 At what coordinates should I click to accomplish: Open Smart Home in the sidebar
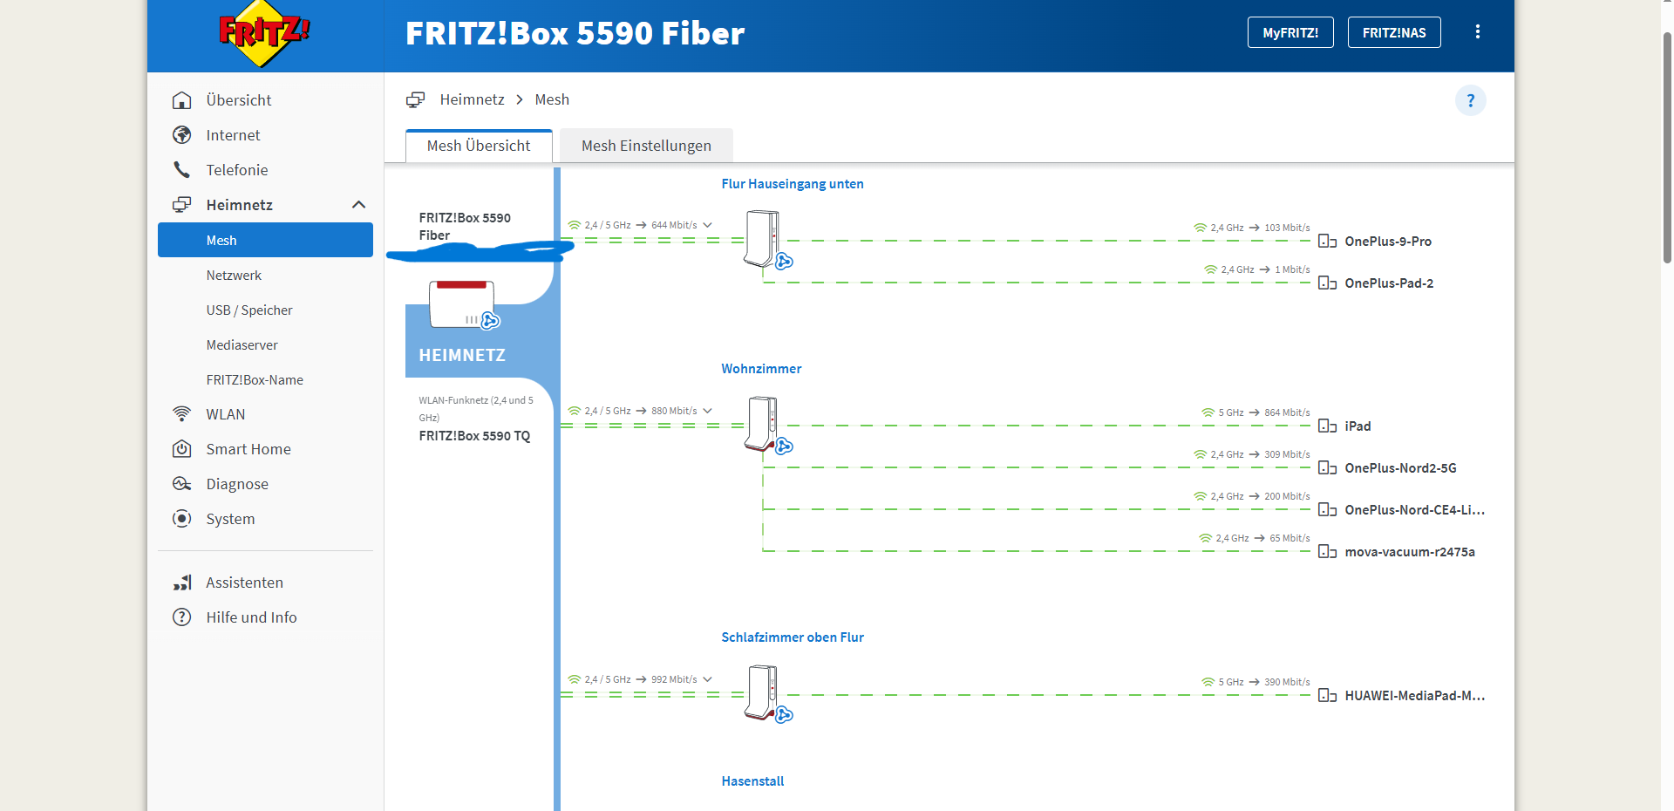click(248, 449)
